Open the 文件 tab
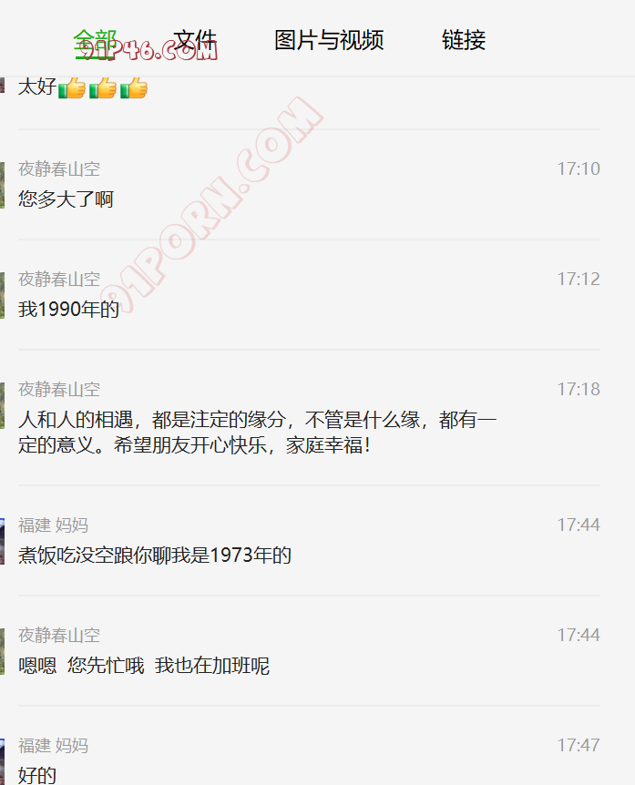Image resolution: width=635 pixels, height=785 pixels. click(x=195, y=41)
